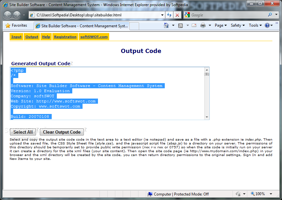Click the IE icon on the active tab
Viewport: 282px width, 200px height.
point(38,26)
